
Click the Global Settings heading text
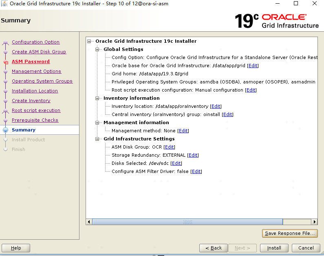123,49
